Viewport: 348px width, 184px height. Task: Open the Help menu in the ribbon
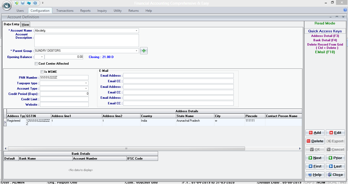click(149, 11)
